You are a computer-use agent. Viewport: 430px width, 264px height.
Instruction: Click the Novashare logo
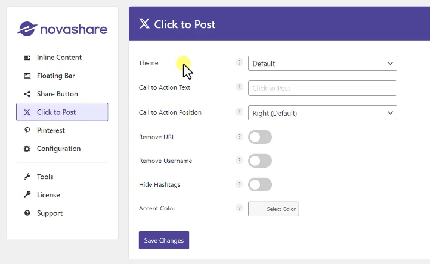[62, 29]
